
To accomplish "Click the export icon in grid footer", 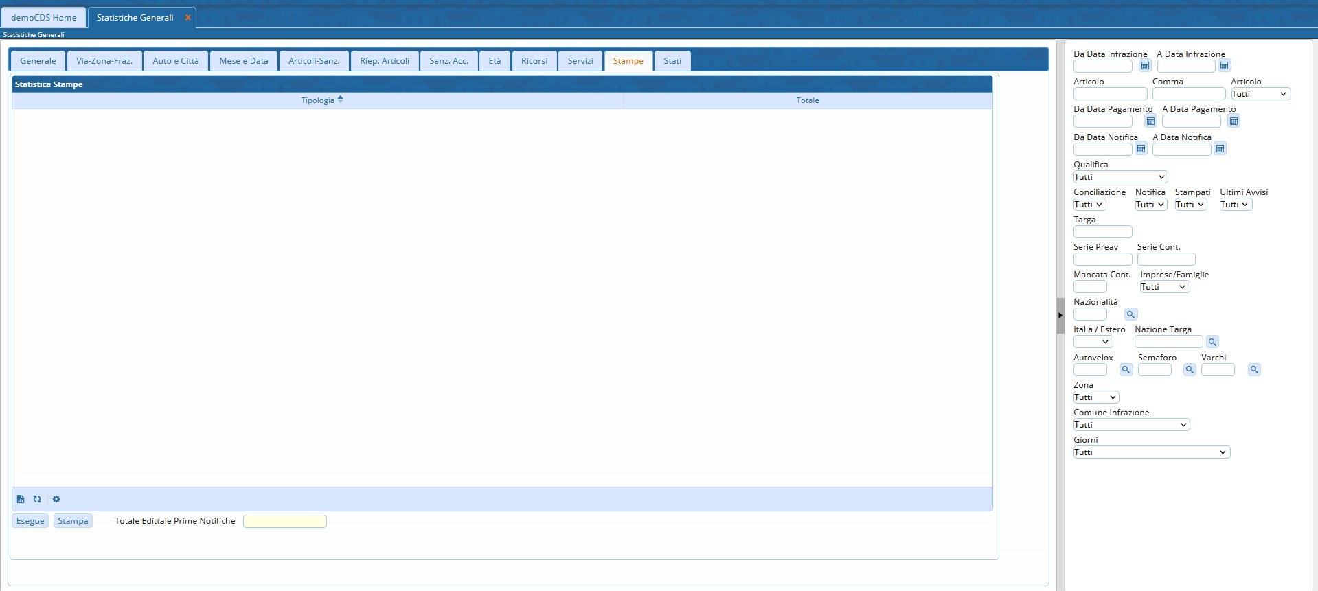I will pos(21,499).
